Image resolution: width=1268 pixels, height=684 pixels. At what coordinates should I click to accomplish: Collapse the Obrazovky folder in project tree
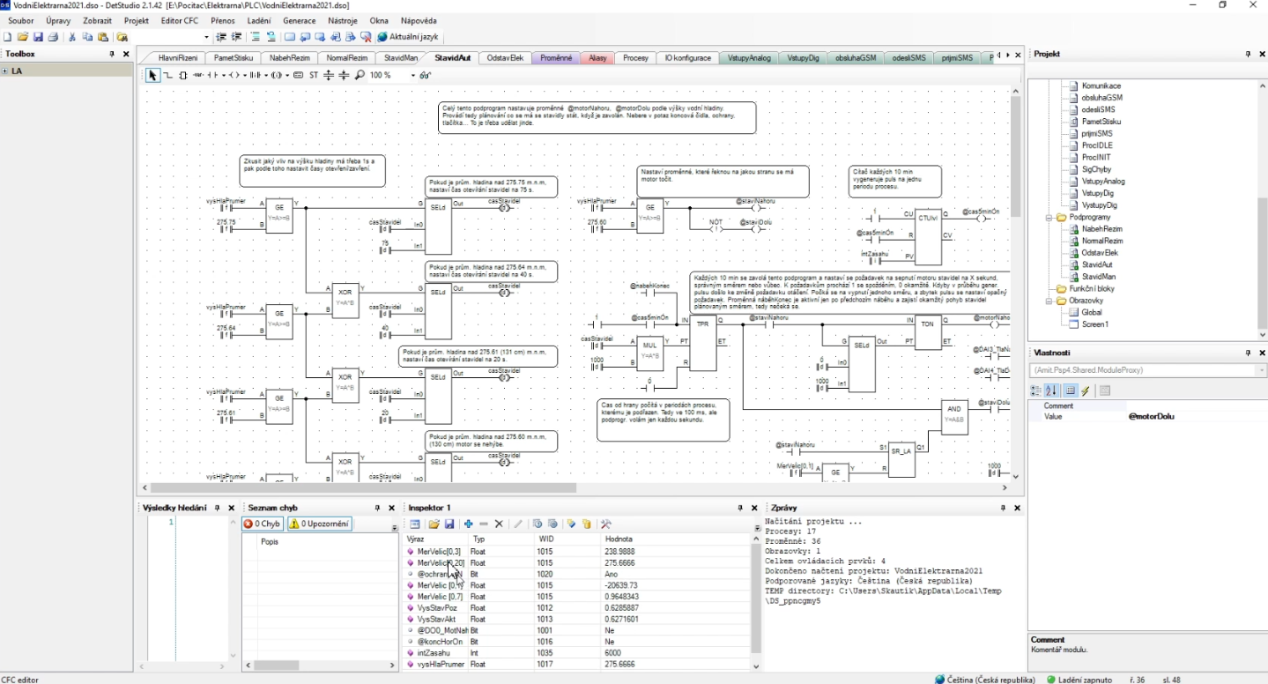coord(1049,301)
